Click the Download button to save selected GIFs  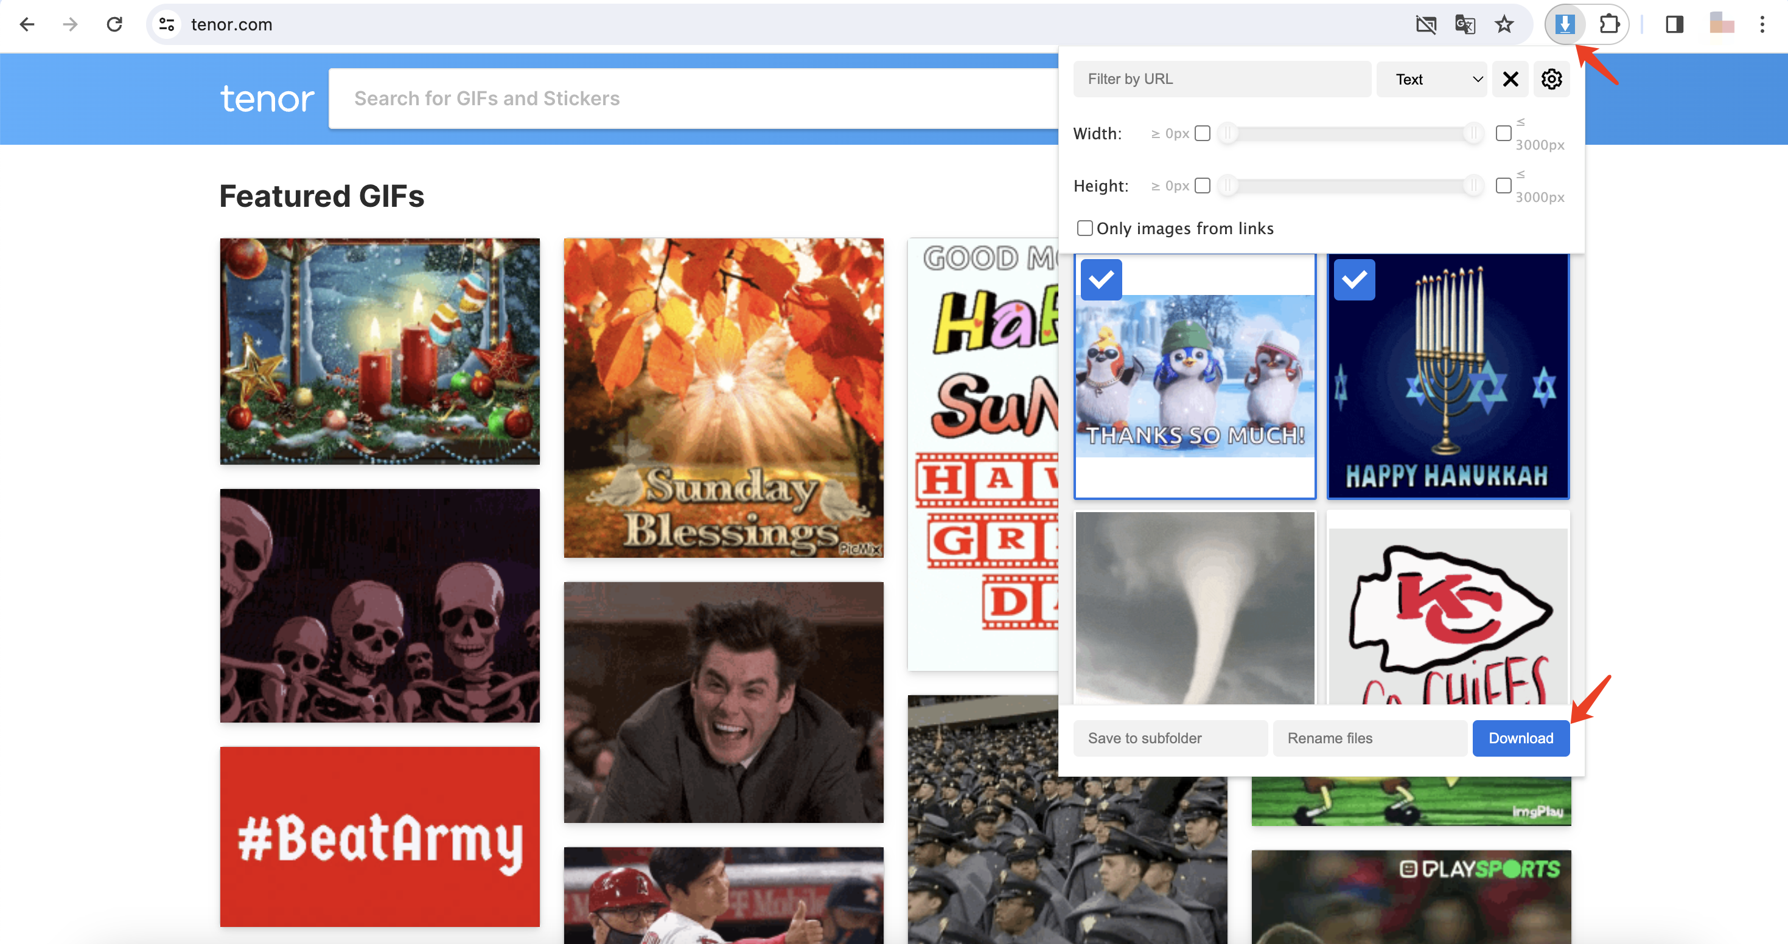point(1521,737)
